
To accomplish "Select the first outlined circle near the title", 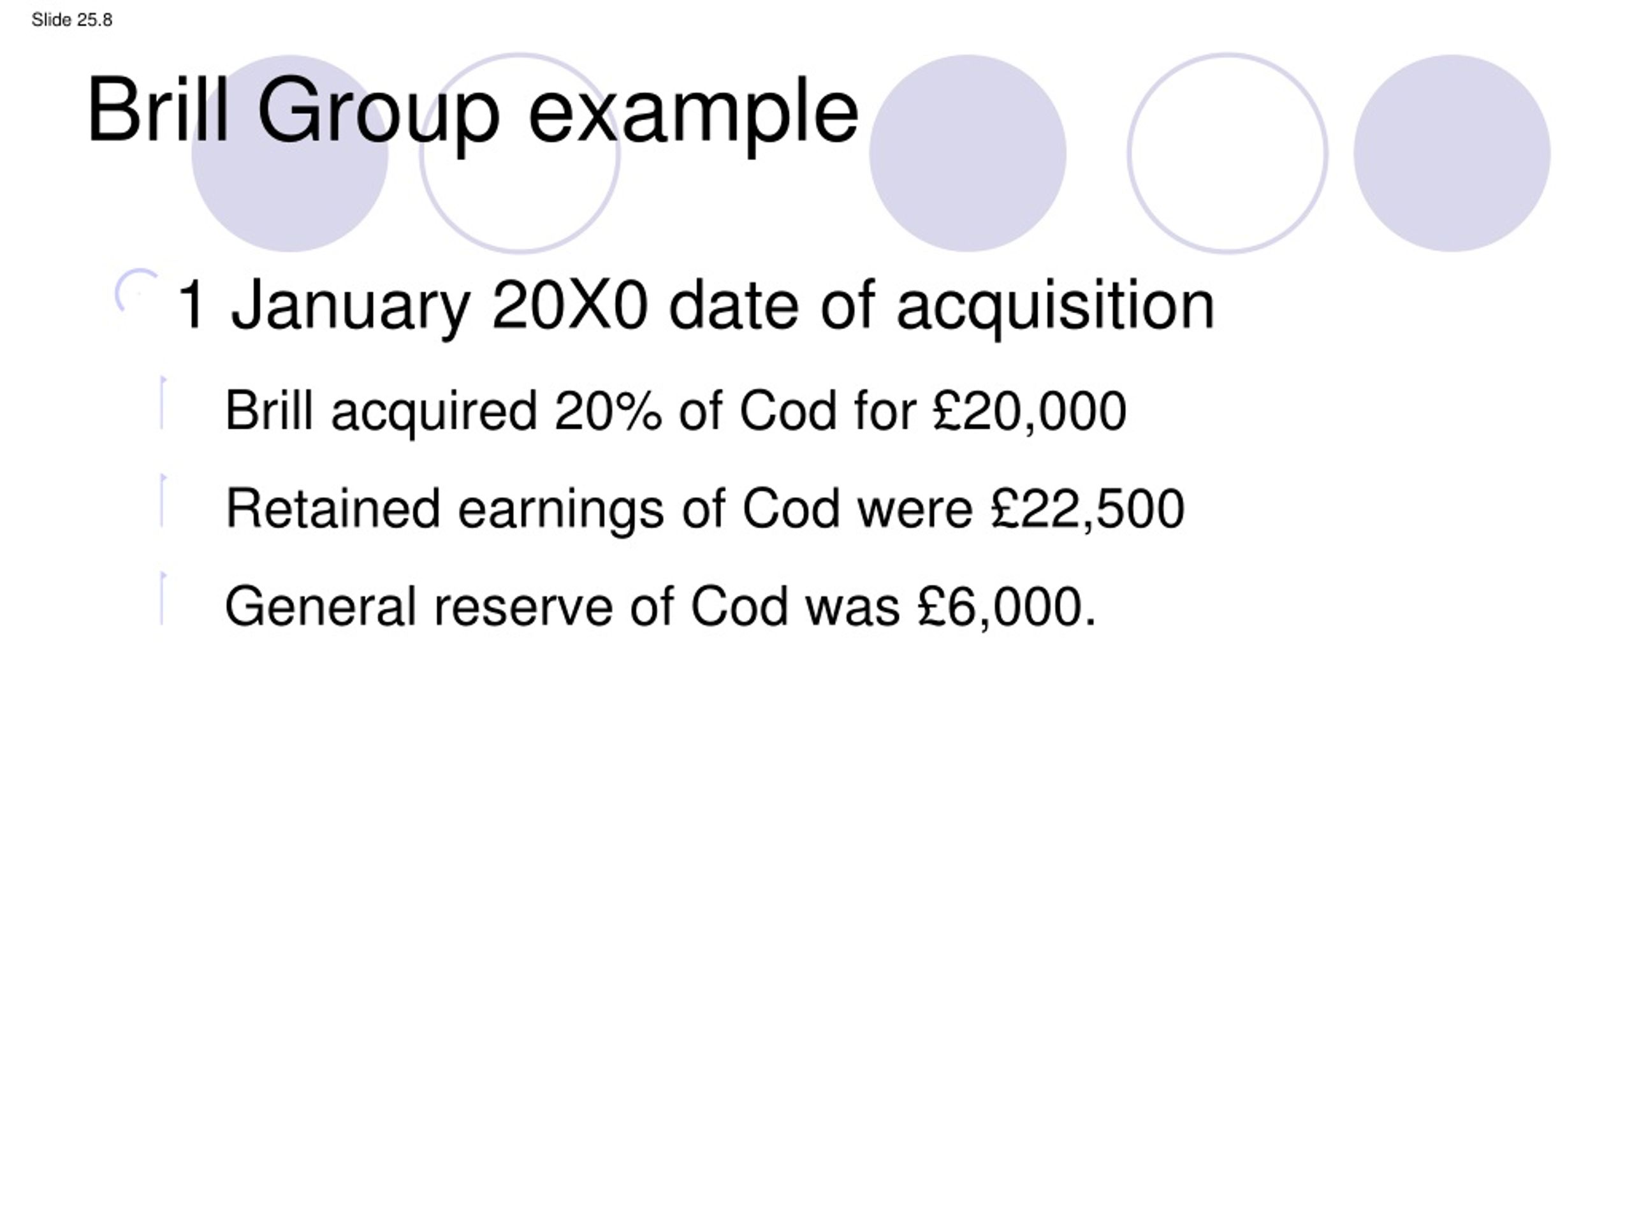I will pyautogui.click(x=520, y=154).
